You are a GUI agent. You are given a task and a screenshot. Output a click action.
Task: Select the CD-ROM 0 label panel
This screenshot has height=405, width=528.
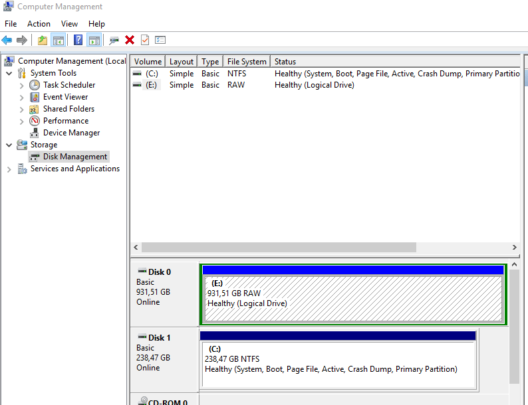point(164,400)
